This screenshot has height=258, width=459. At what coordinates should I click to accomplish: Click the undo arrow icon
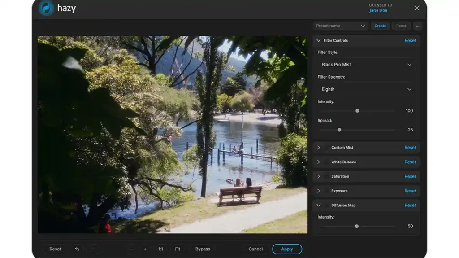pos(77,249)
